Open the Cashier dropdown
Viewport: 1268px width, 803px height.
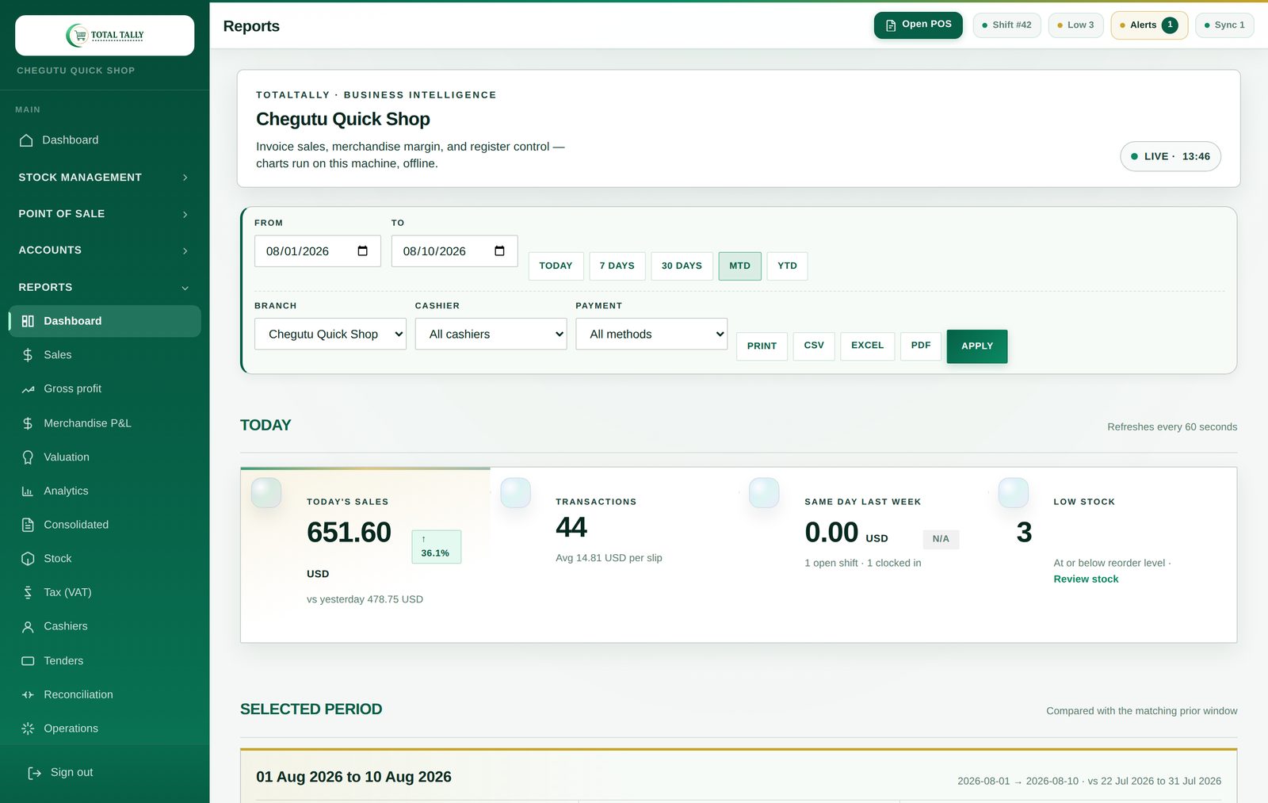pos(491,335)
